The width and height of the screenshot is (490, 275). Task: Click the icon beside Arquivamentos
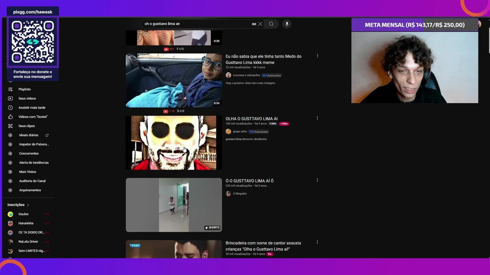(10, 190)
